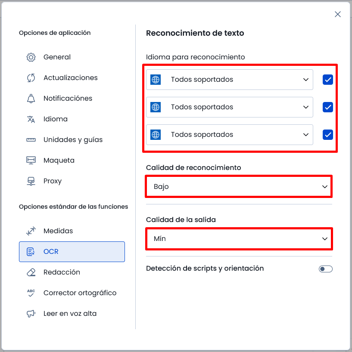
Task: Click the Proxy server icon
Action: 31,181
